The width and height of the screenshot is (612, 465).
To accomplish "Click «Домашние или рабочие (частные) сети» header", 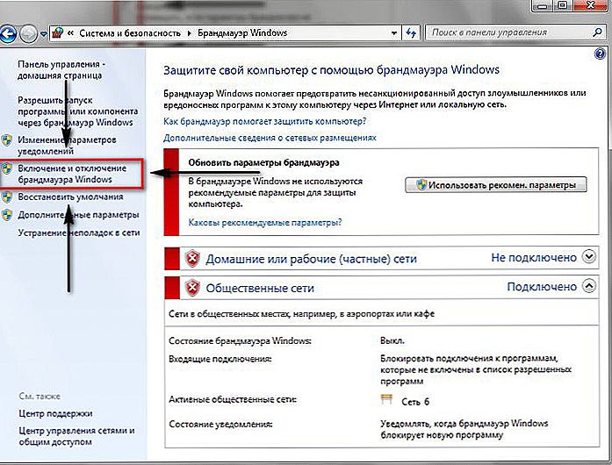I will pyautogui.click(x=311, y=259).
